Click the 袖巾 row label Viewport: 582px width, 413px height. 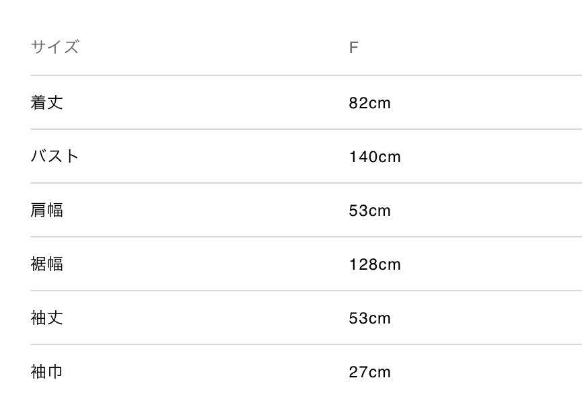[46, 372]
